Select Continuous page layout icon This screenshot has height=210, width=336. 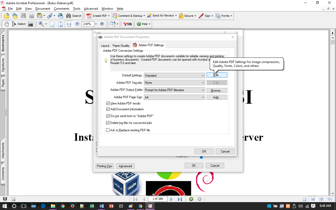click(x=312, y=199)
